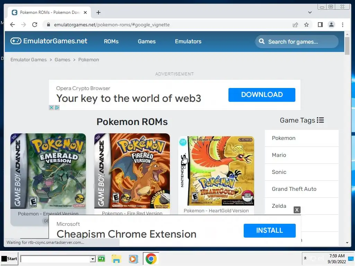This screenshot has height=266, width=355.
Task: Click the Cheapism INSTALL button
Action: pos(270,230)
